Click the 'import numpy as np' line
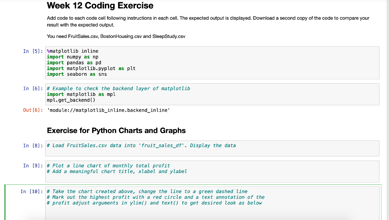 click(x=73, y=57)
